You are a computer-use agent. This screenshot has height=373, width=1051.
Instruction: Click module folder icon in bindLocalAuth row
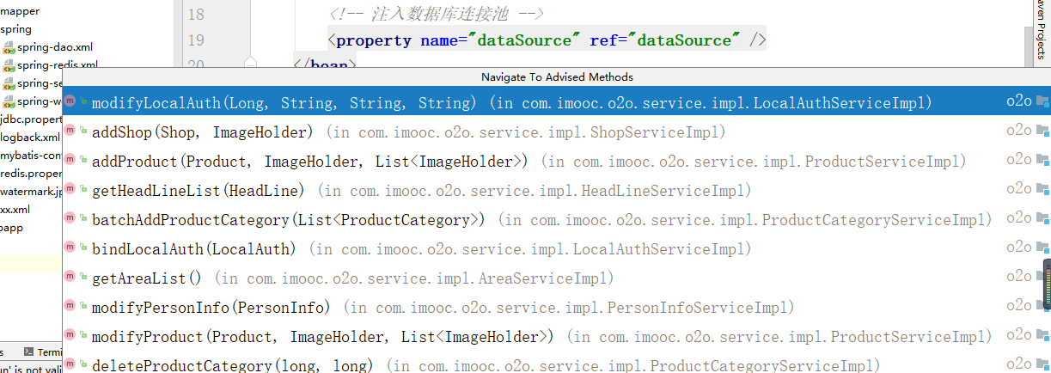tap(1042, 248)
